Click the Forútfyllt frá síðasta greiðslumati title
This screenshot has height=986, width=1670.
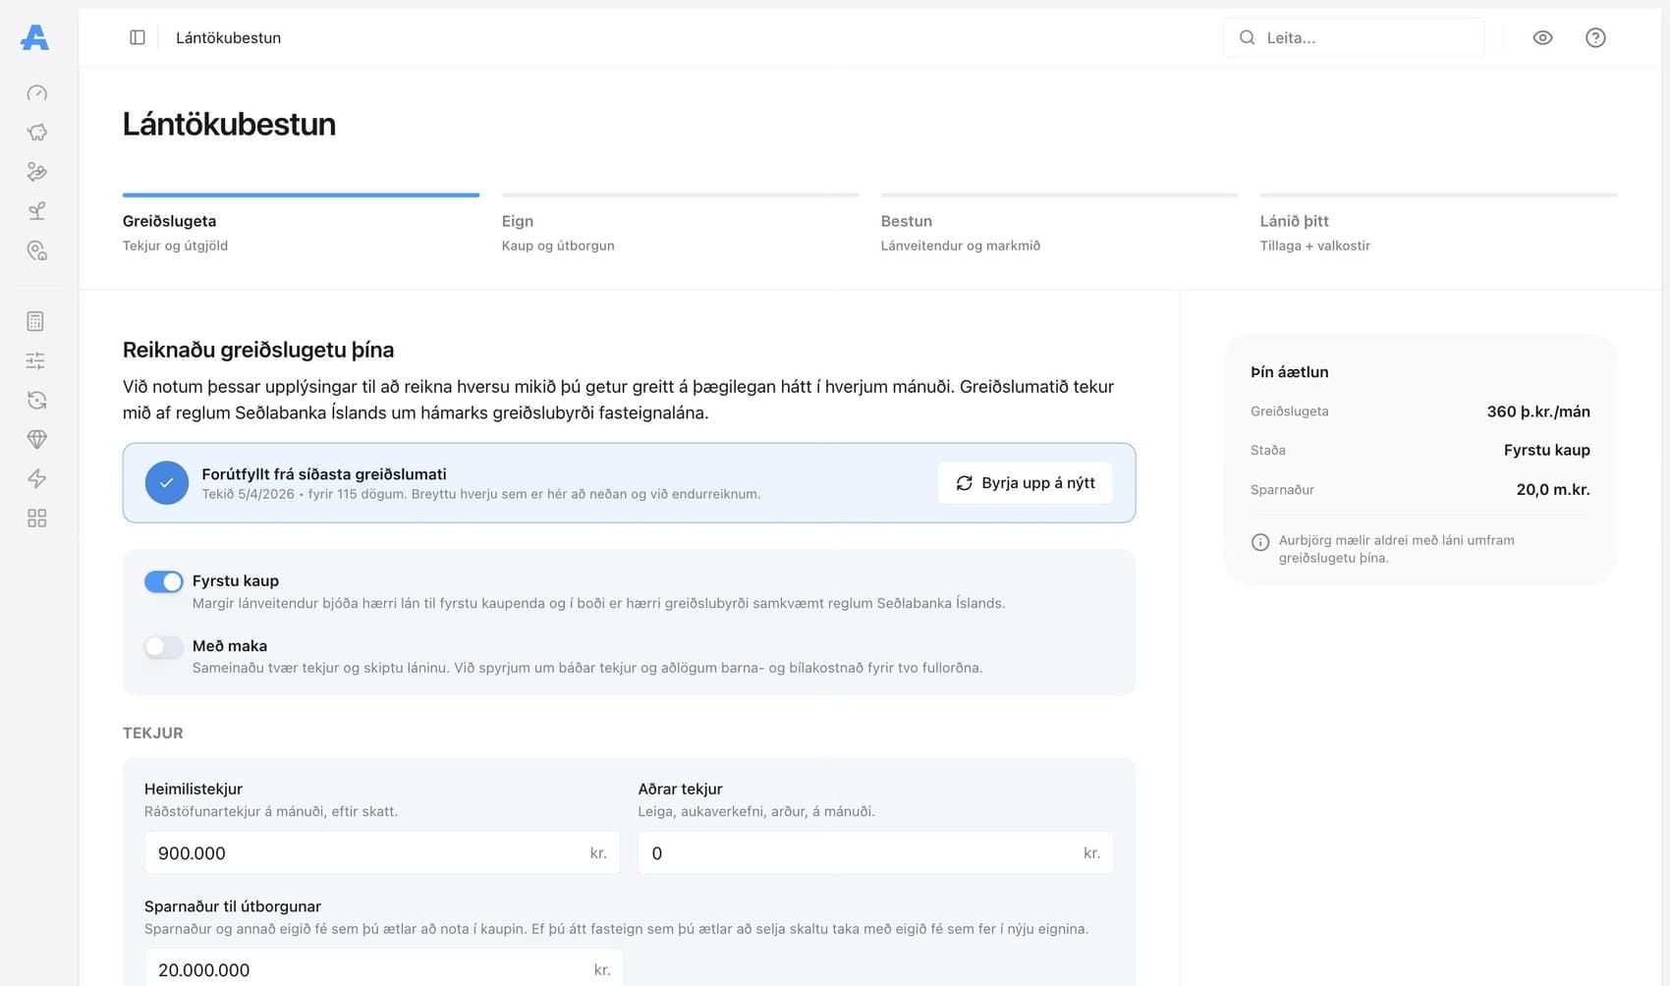[x=324, y=473]
